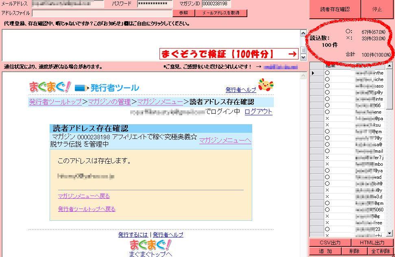Image resolution: width=395 pixels, height=257 pixels.
Task: Click the 発行するには footer link
Action: [133, 235]
